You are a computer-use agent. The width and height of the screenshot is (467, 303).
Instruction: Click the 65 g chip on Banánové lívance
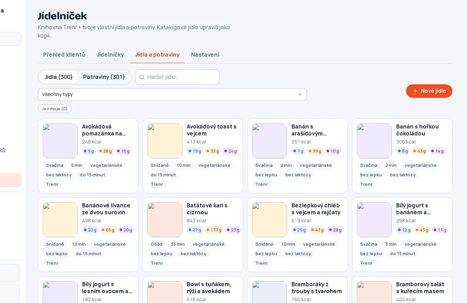click(x=108, y=230)
